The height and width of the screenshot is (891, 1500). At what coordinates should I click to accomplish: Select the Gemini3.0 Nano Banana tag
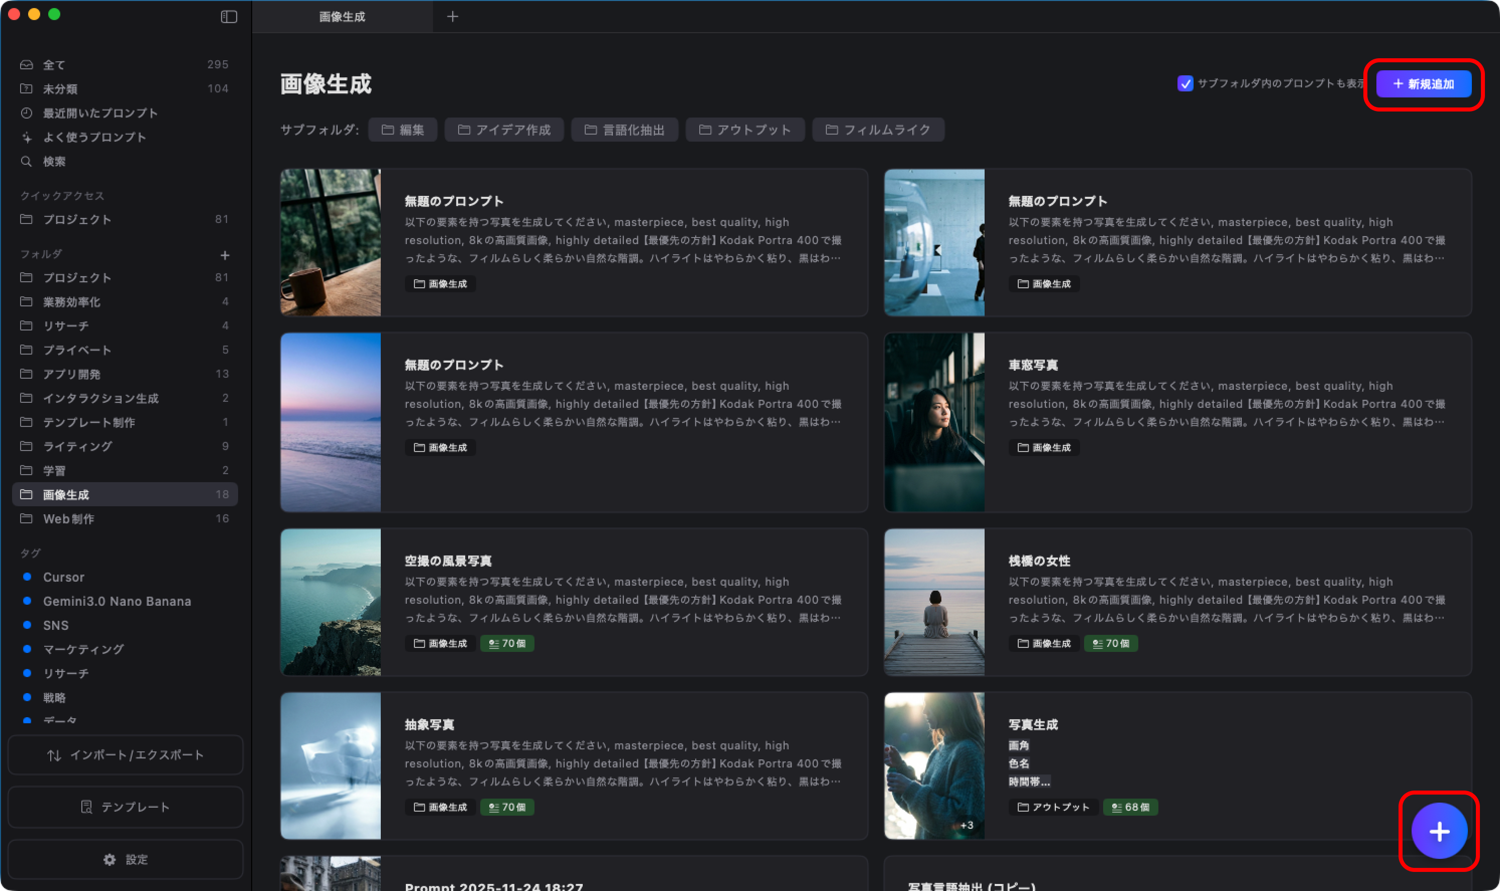[x=125, y=601]
